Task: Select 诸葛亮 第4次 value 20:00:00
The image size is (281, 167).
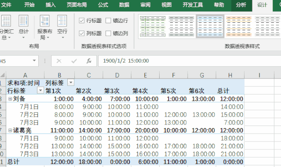Action: [145, 130]
